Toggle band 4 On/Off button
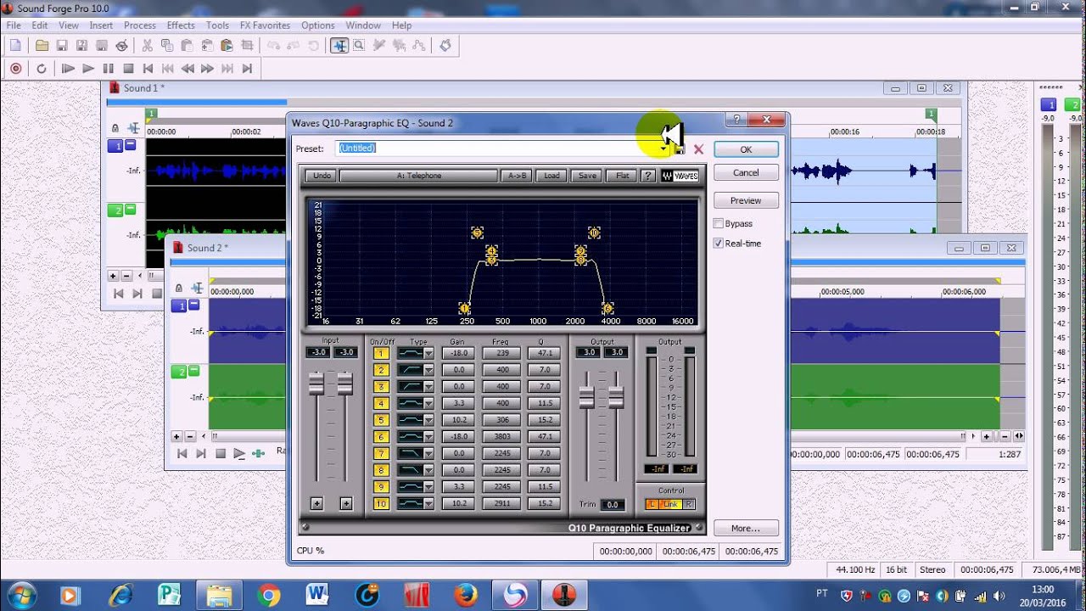The width and height of the screenshot is (1086, 611). [381, 403]
